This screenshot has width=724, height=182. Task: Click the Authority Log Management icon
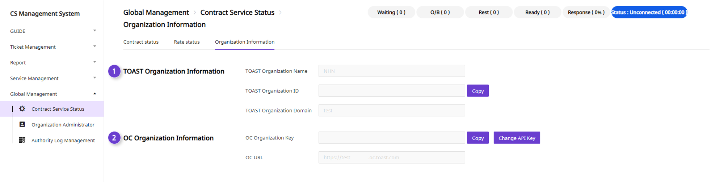click(22, 140)
